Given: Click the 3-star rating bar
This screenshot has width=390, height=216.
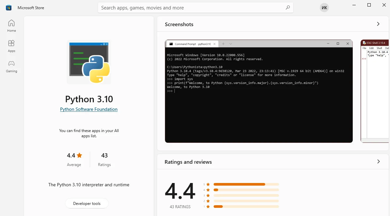Looking at the screenshot, I should (x=246, y=195).
